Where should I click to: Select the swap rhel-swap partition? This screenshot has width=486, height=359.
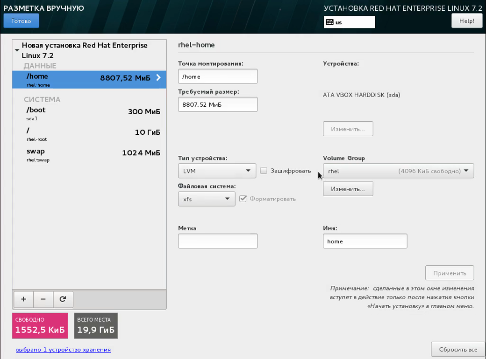coord(89,155)
